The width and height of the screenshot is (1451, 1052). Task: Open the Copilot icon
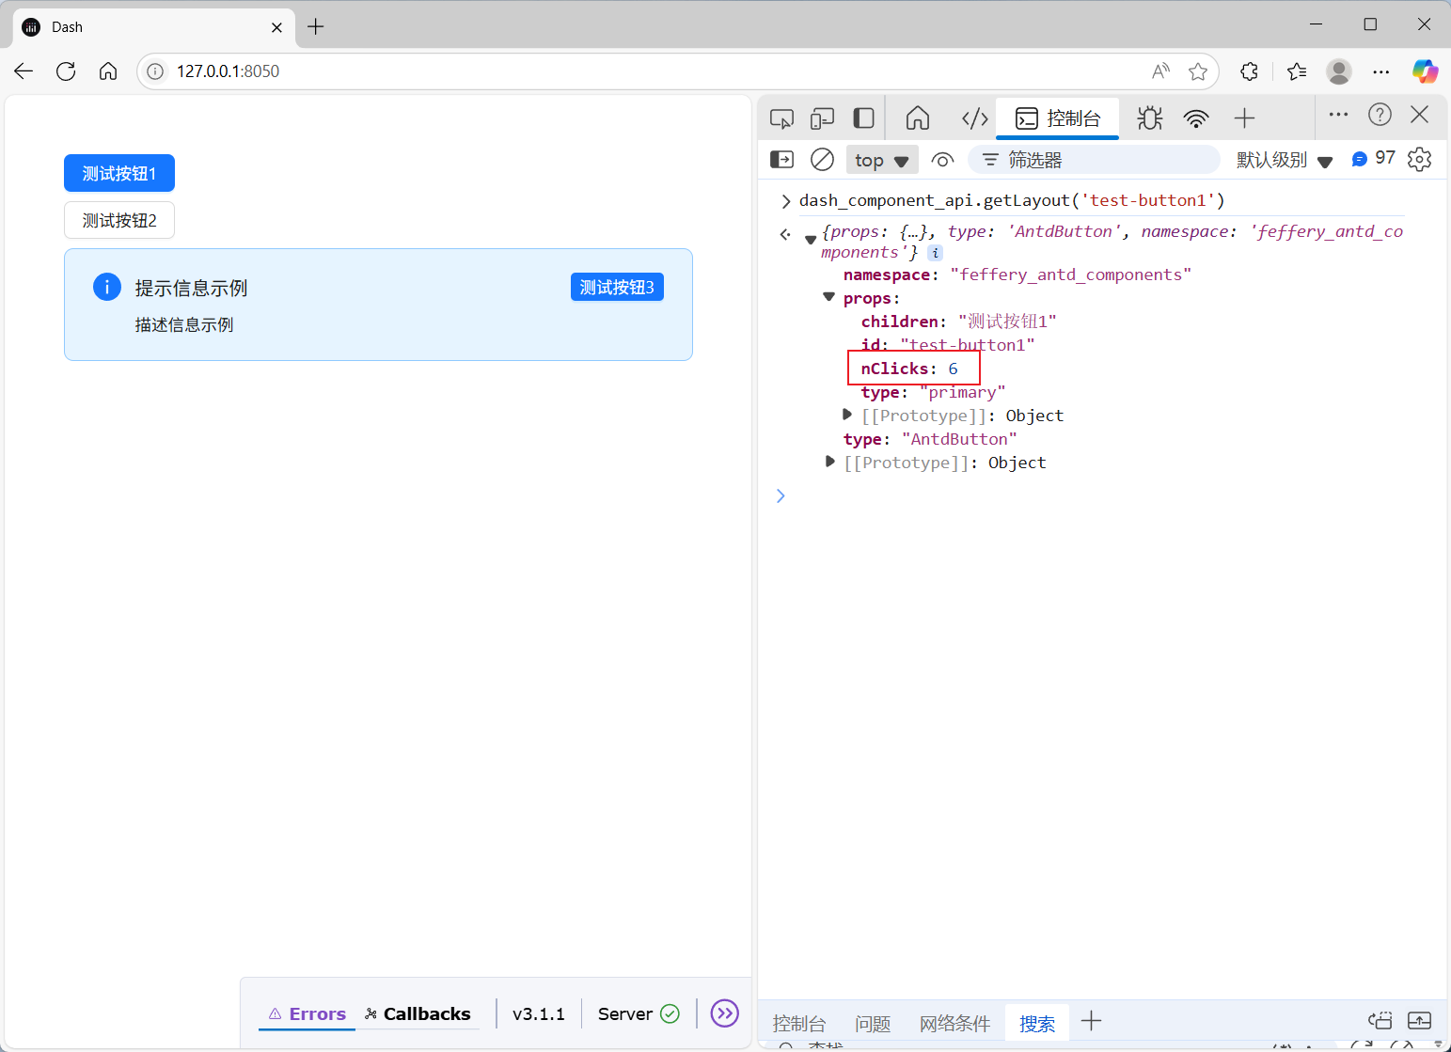1425,71
